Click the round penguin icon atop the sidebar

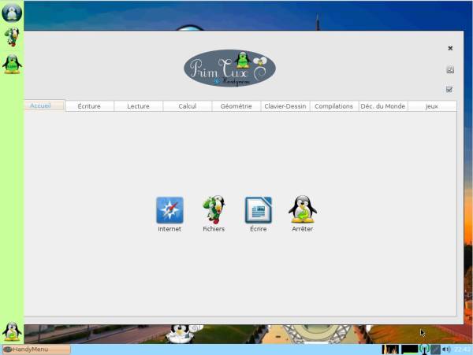(x=12, y=13)
